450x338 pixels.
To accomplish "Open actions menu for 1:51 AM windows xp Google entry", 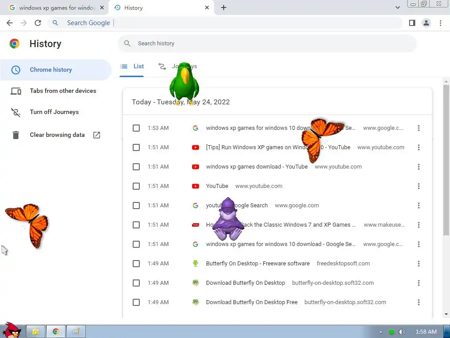I will click(419, 244).
